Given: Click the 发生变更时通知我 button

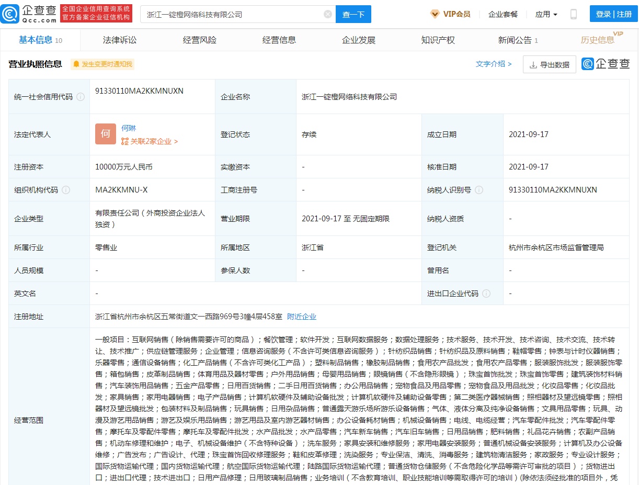Looking at the screenshot, I should (x=102, y=64).
